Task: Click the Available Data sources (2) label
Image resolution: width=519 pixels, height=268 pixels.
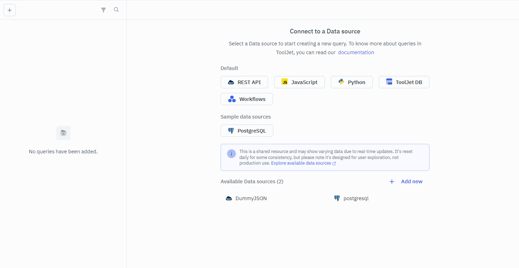Action: tap(252, 181)
